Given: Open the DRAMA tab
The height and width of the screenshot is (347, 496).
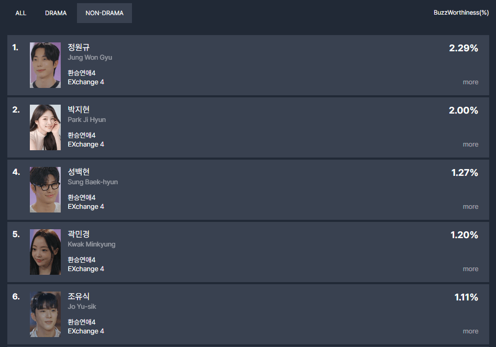Looking at the screenshot, I should click(56, 13).
